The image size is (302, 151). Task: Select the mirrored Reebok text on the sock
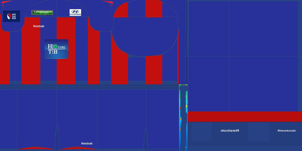point(230,131)
